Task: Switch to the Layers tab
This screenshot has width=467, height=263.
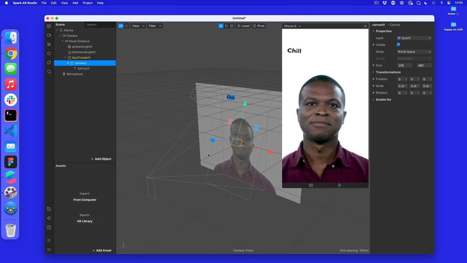Action: [91, 24]
